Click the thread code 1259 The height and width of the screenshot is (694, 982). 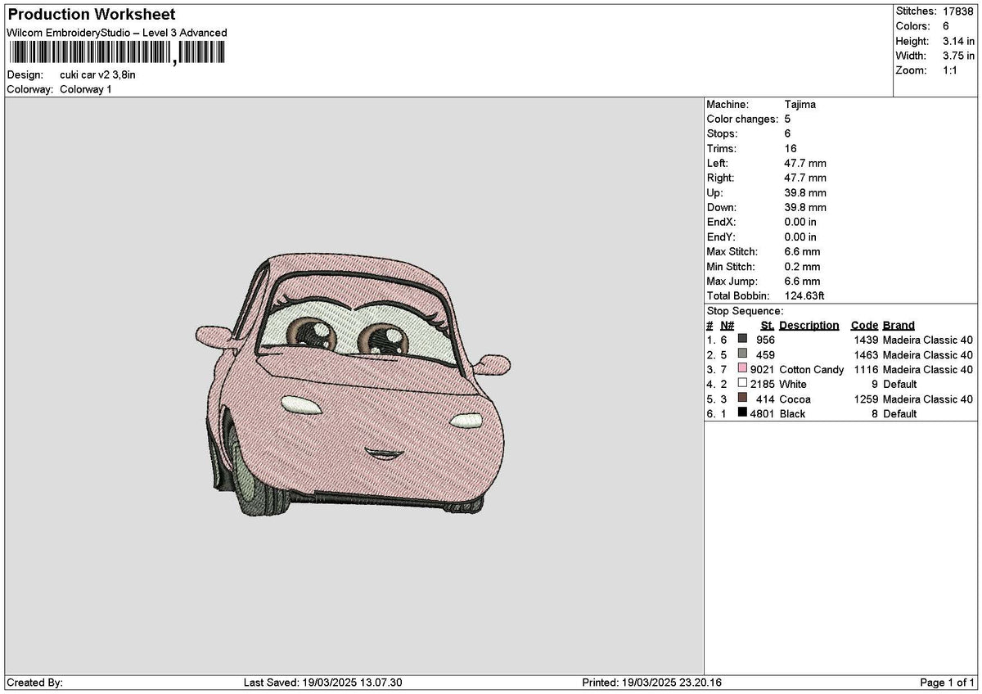(x=866, y=399)
